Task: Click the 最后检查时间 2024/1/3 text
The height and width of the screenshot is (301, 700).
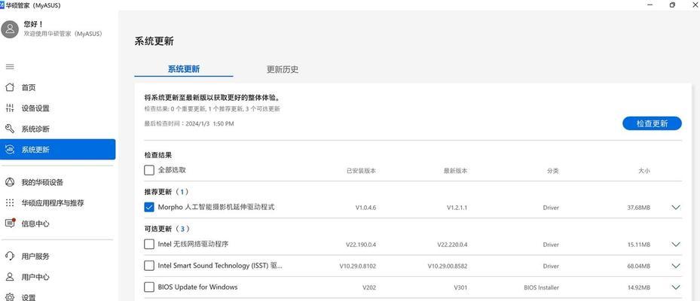Action: coord(189,123)
